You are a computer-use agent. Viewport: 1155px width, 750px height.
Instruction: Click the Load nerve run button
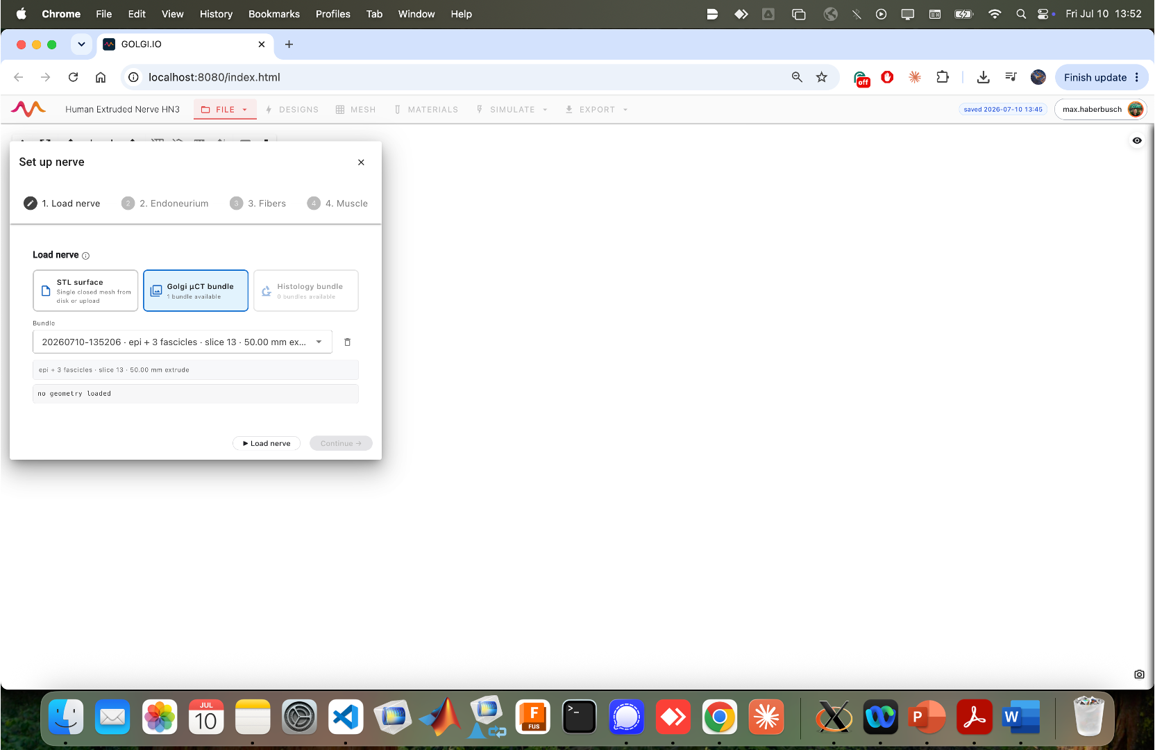(267, 444)
